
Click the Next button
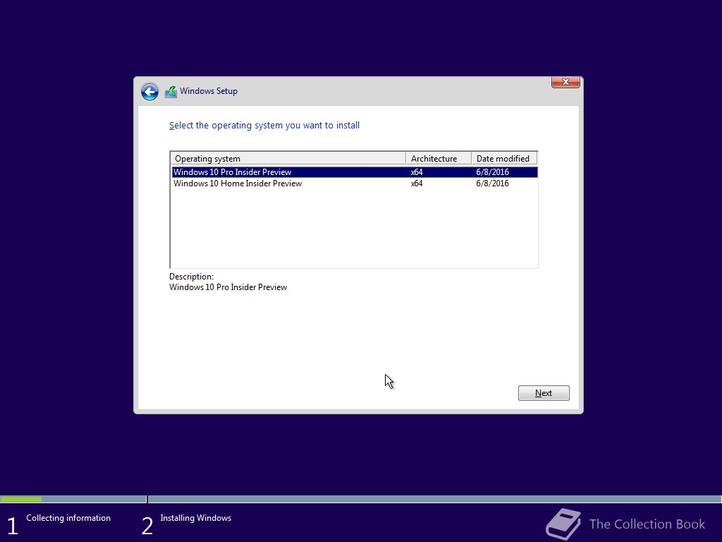pyautogui.click(x=544, y=393)
